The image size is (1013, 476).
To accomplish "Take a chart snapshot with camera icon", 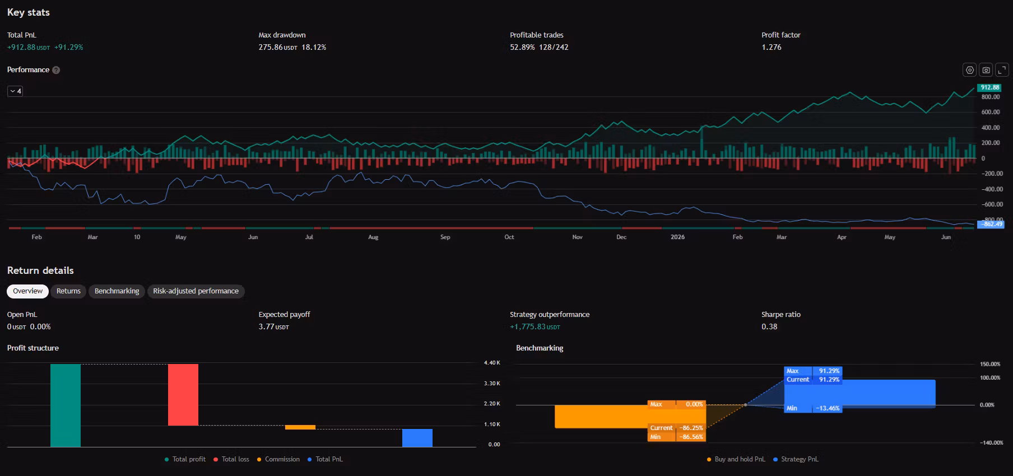I will [x=986, y=70].
